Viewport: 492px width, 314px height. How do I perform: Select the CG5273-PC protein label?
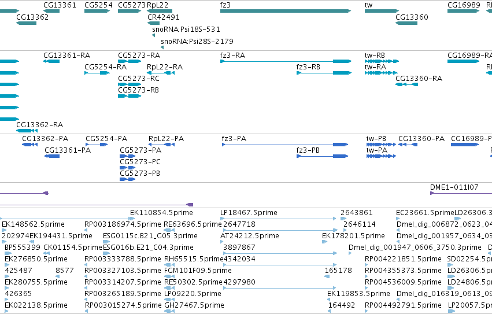(x=140, y=162)
